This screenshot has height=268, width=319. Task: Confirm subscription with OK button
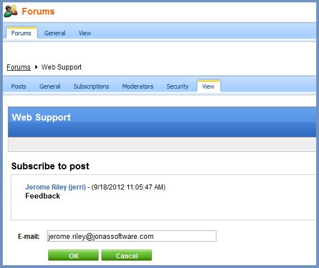(x=73, y=255)
